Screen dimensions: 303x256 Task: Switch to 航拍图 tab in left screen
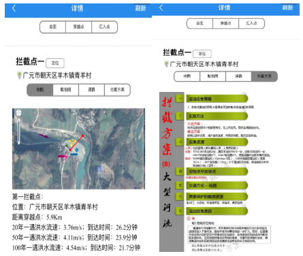click(65, 90)
